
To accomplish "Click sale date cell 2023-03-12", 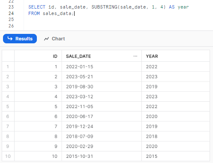I will pos(102,97).
